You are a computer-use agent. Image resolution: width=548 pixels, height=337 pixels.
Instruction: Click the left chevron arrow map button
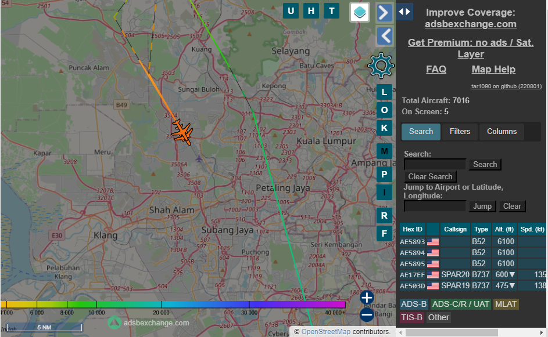385,36
